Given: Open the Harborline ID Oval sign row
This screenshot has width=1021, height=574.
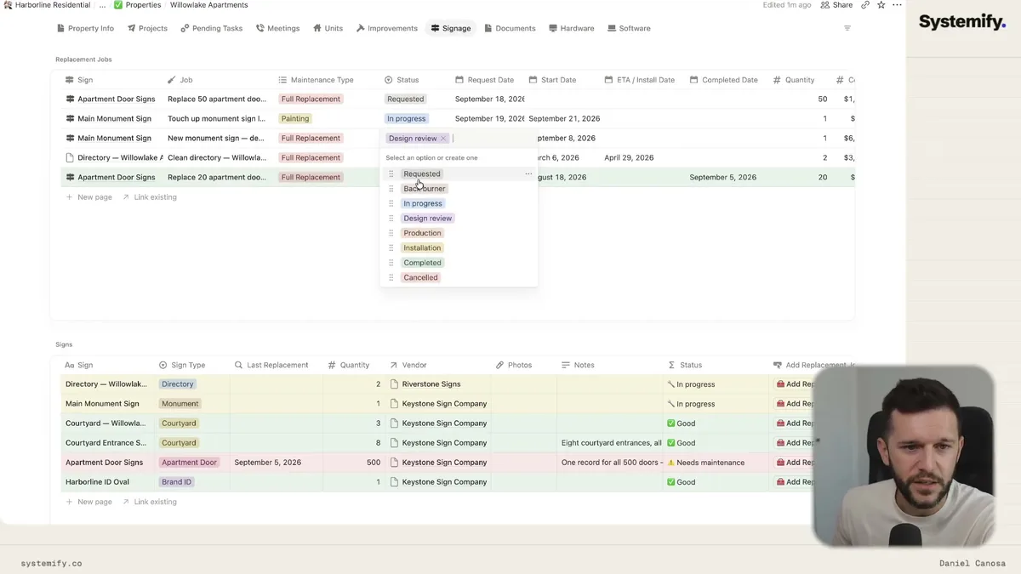Looking at the screenshot, I should (x=97, y=482).
